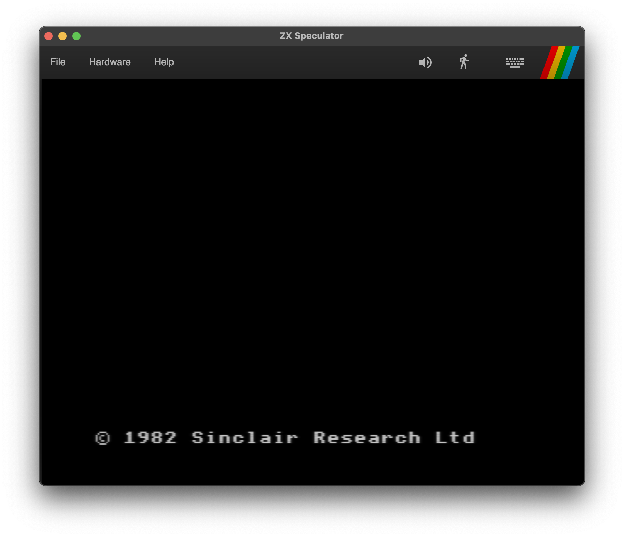Open the Help menu
Screen dimensions: 624x537
(164, 62)
